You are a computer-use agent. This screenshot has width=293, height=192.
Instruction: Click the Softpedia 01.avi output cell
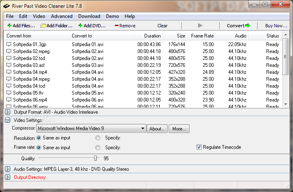(88, 44)
